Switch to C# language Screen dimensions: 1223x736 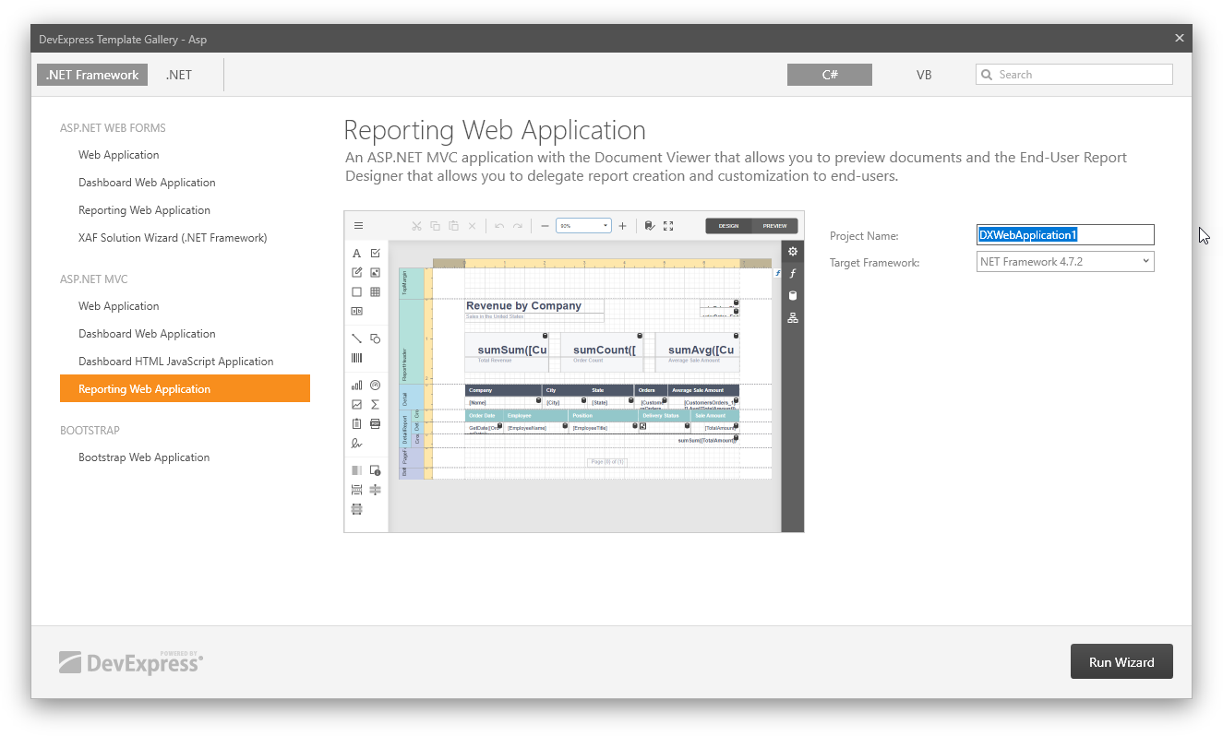point(830,75)
